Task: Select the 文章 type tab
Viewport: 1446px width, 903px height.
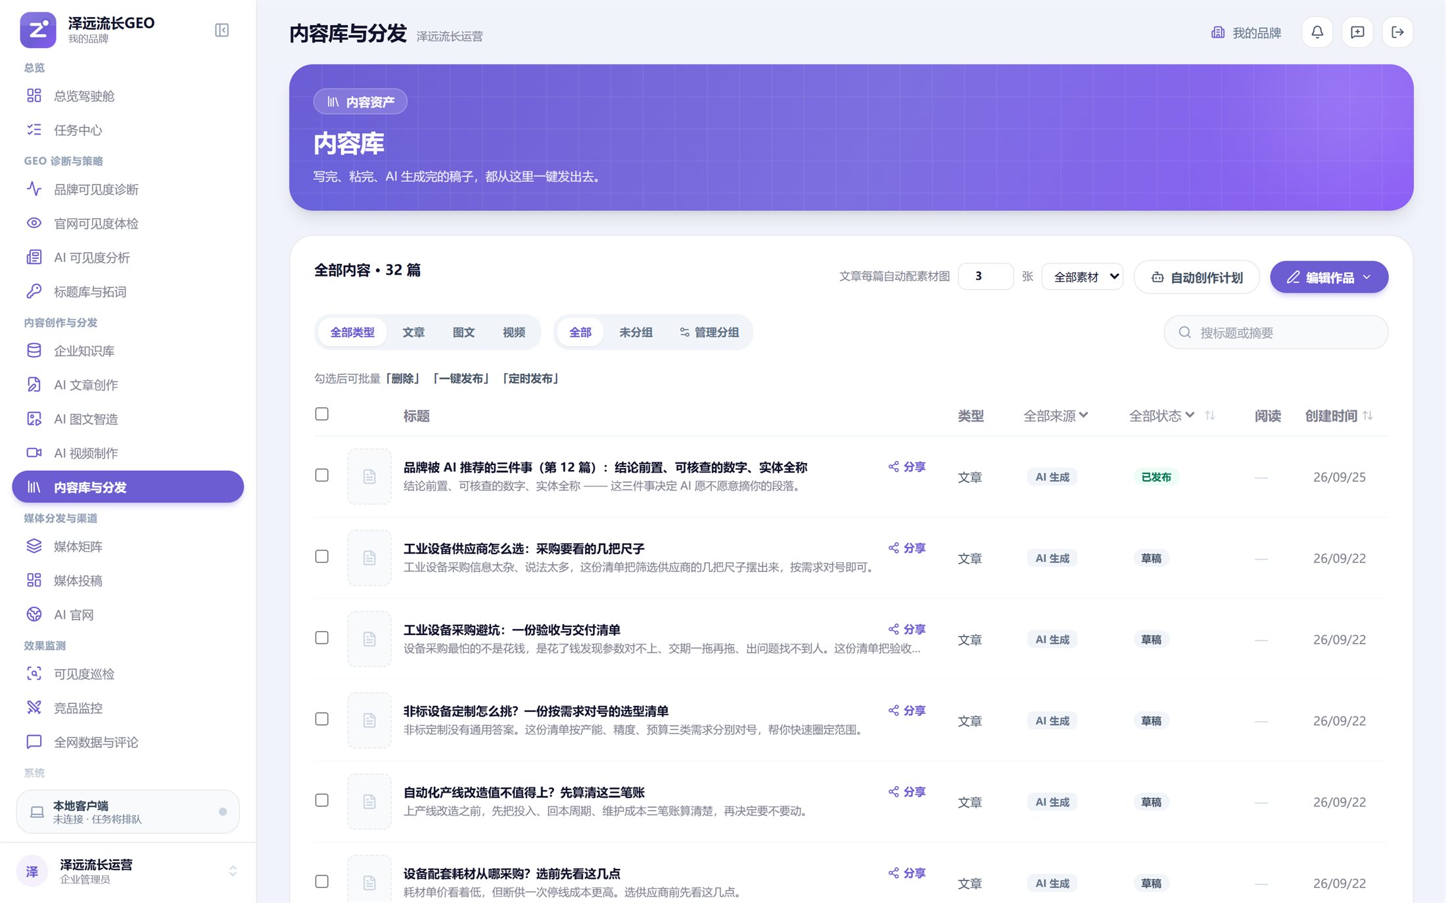Action: coord(413,332)
